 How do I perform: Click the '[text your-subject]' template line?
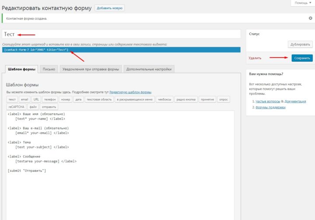[42, 147]
